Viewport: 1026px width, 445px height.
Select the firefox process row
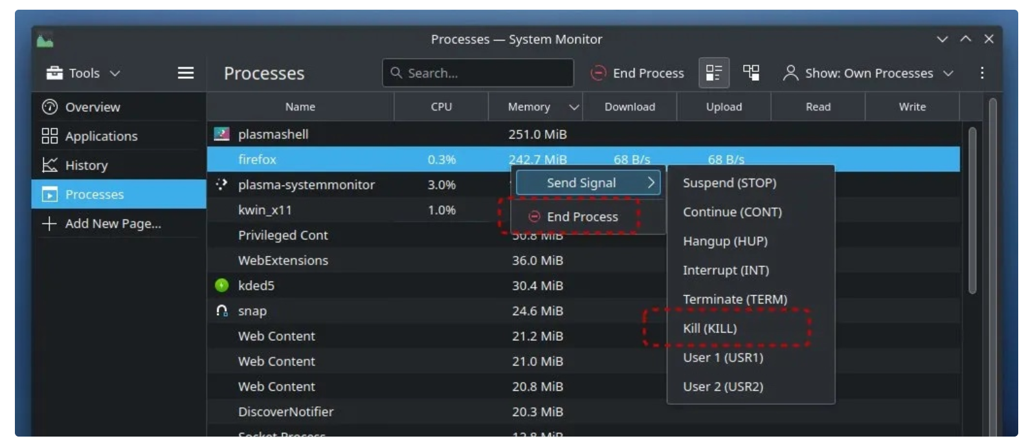click(583, 159)
